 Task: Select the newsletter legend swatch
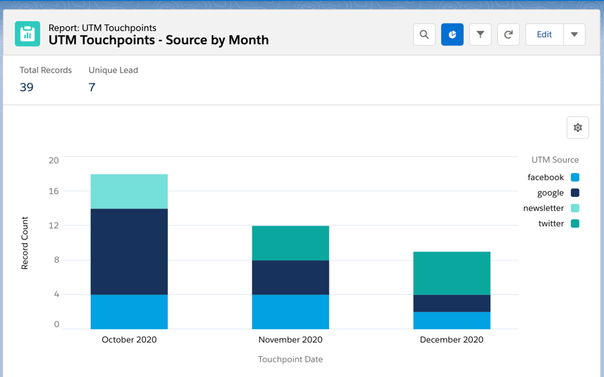575,208
